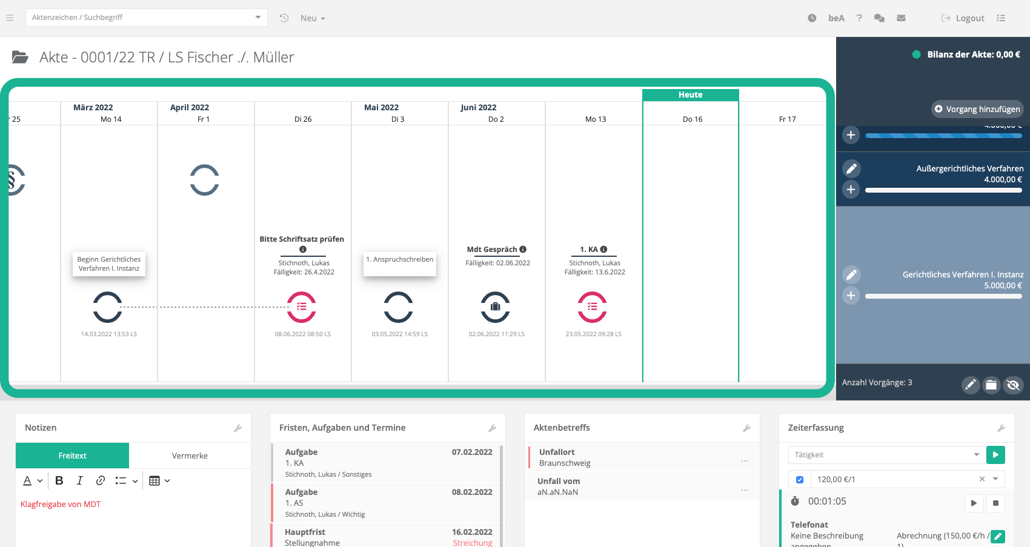Viewport: 1030px width, 547px height.
Task: Open the beA mailbox icon
Action: pos(836,18)
